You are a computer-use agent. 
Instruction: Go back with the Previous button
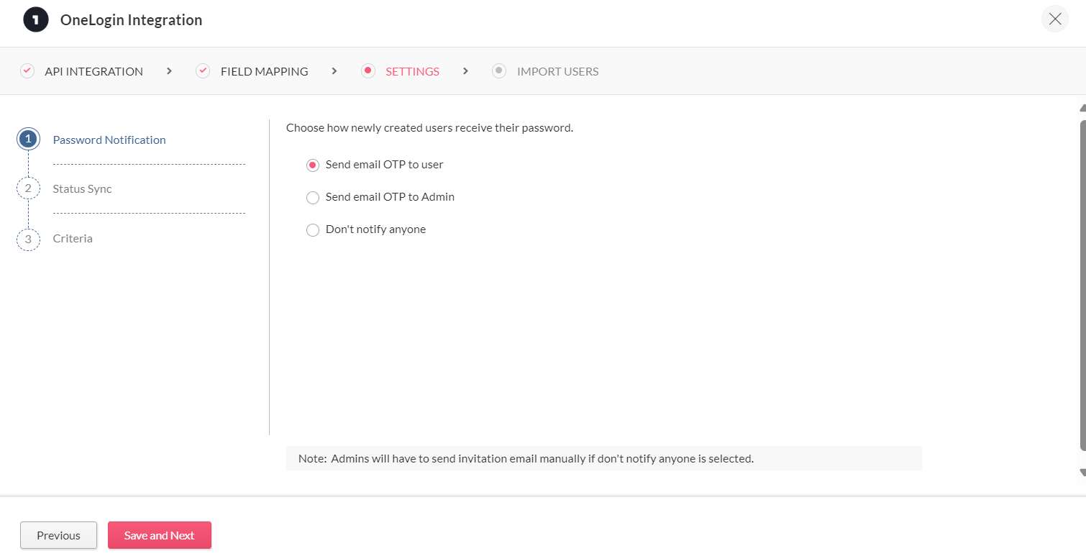click(58, 535)
